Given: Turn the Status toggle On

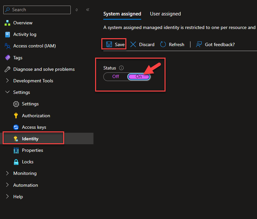Looking at the screenshot, I should tap(139, 77).
